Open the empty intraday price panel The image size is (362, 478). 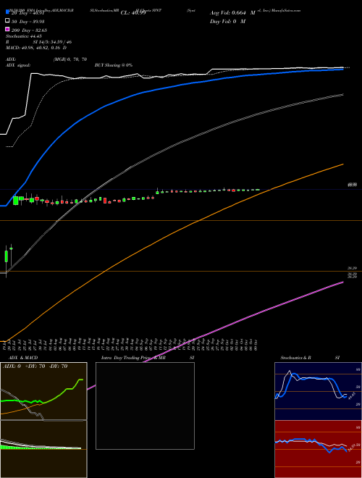(x=145, y=406)
